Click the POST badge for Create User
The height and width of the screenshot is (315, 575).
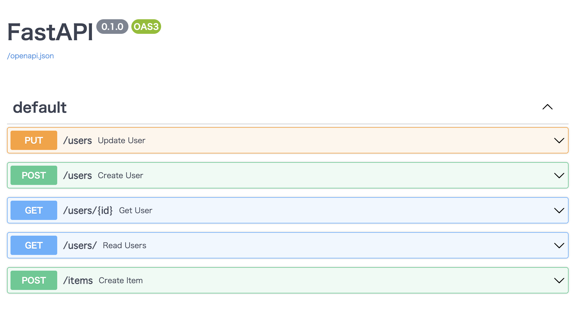33,175
